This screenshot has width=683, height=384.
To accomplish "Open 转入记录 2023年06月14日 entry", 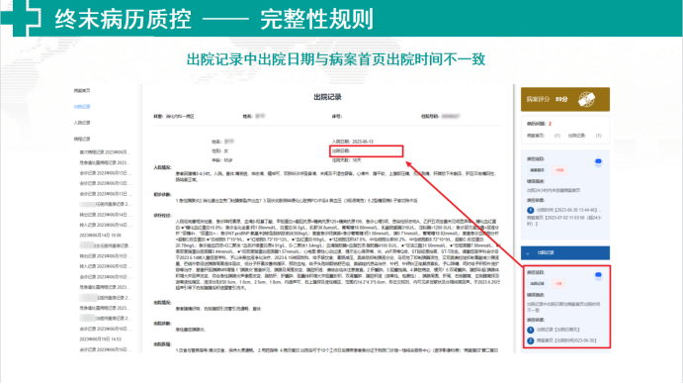I will [105, 225].
